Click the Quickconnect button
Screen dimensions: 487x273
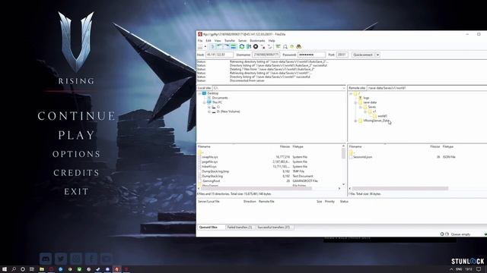pos(363,55)
